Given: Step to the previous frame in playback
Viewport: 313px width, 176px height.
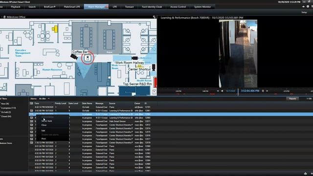Looking at the screenshot, I should coord(218,91).
